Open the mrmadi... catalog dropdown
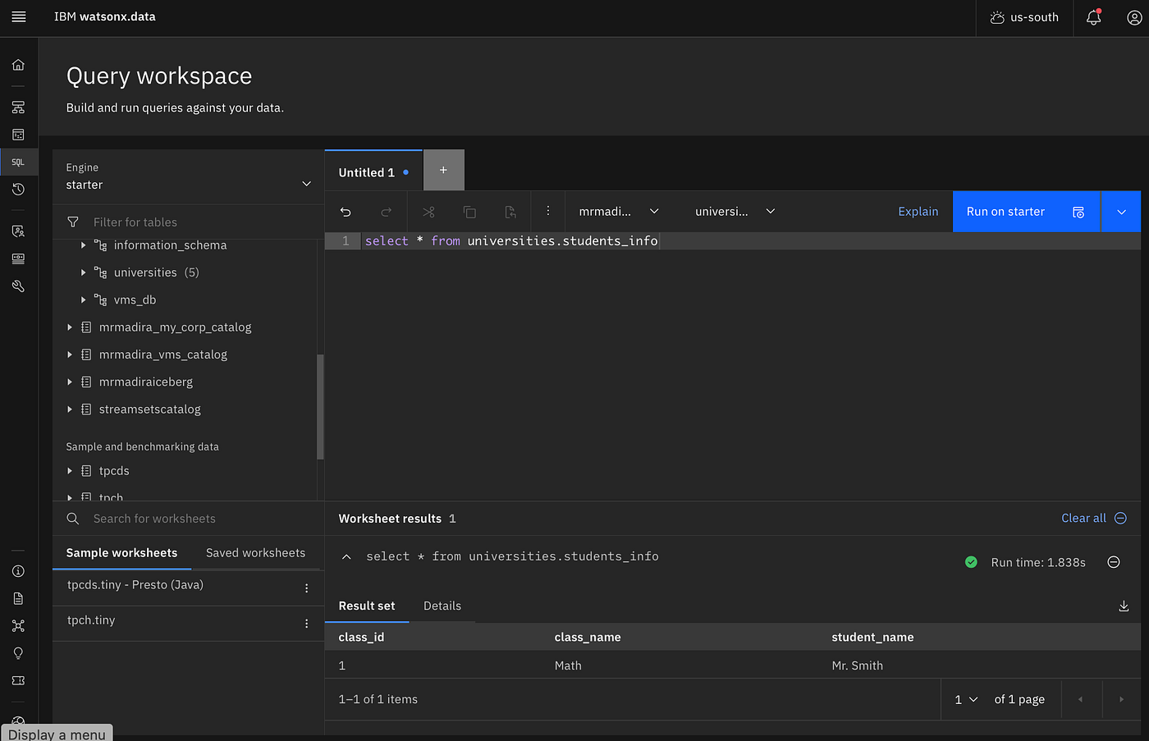Screen dimensions: 1149x741 tap(619, 211)
